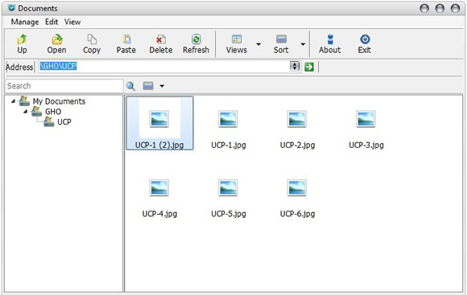Click the Up toolbar icon
The width and height of the screenshot is (467, 295).
(x=22, y=39)
